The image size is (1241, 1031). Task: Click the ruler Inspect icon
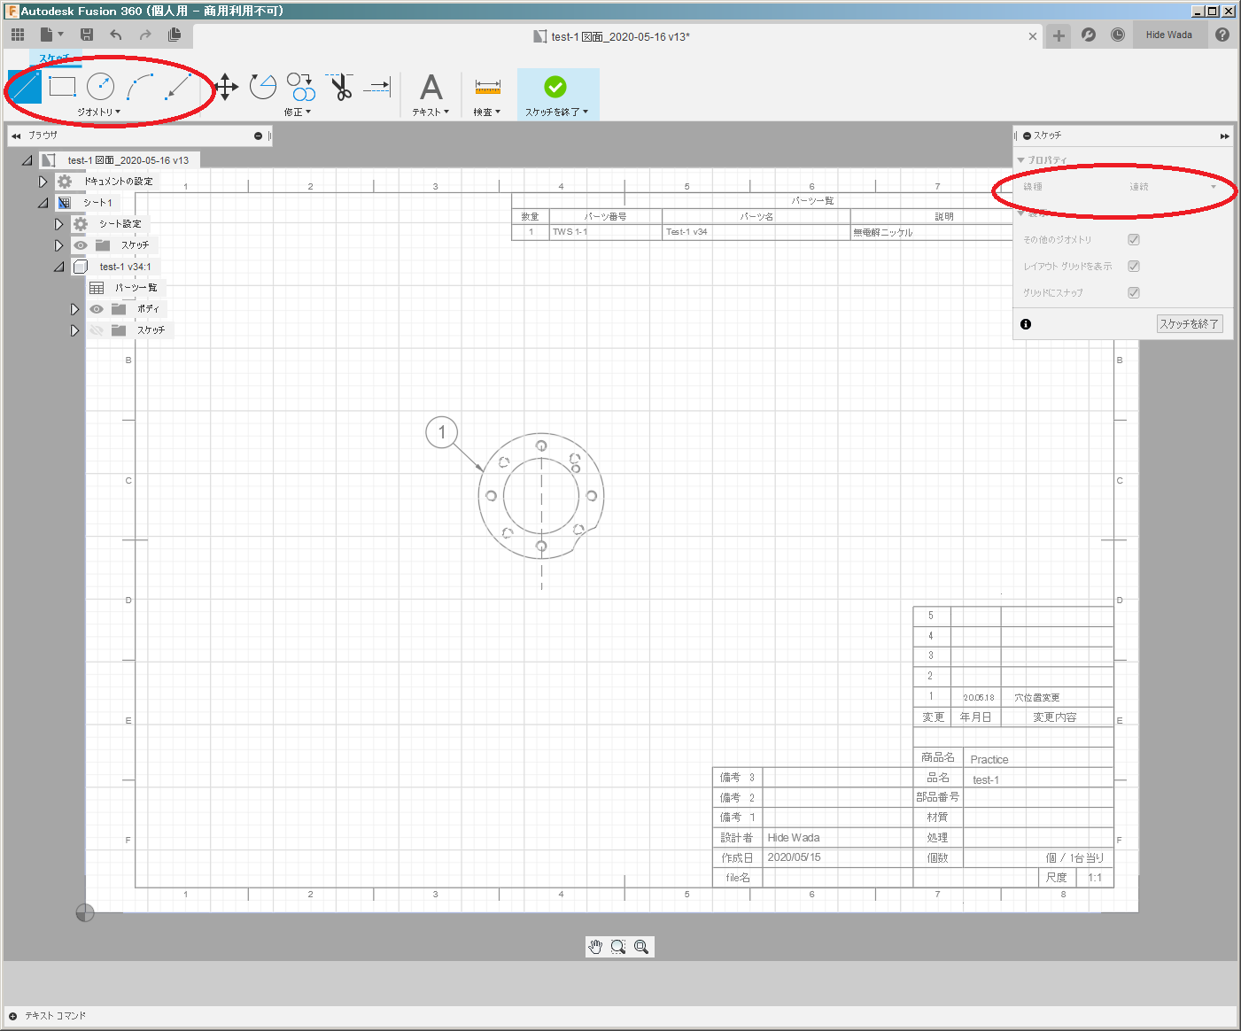click(x=487, y=87)
